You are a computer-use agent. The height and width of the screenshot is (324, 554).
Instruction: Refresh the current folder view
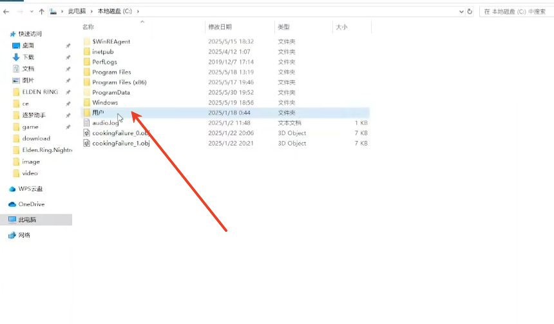(x=470, y=12)
